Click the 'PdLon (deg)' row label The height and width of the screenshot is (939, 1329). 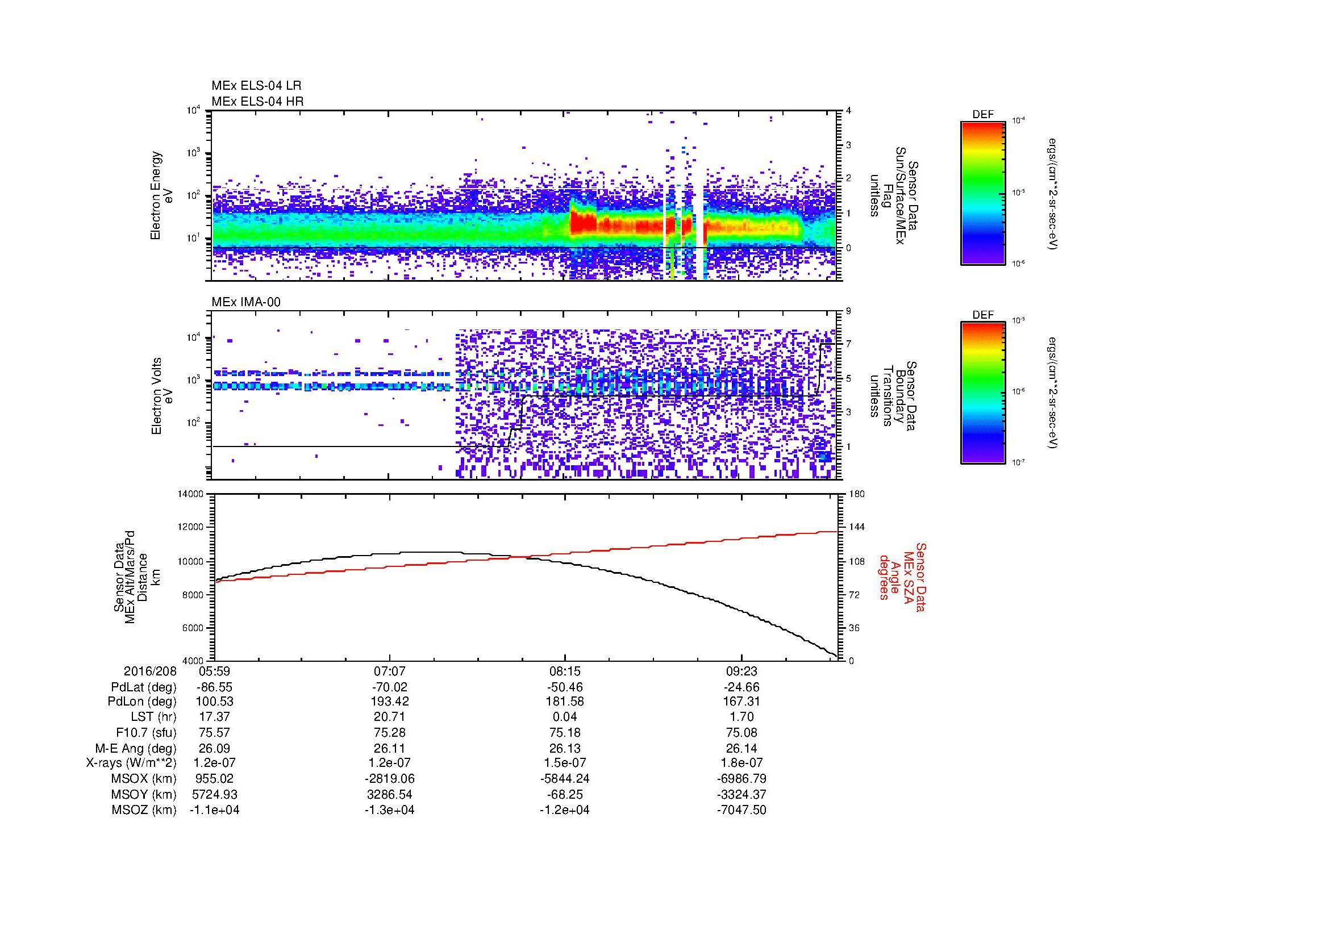142,702
